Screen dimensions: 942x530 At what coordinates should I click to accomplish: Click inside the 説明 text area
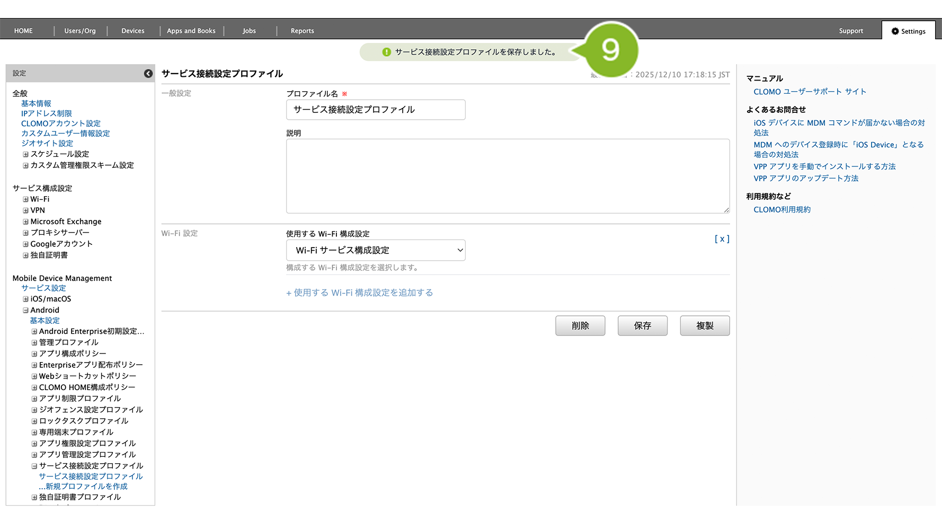click(508, 176)
